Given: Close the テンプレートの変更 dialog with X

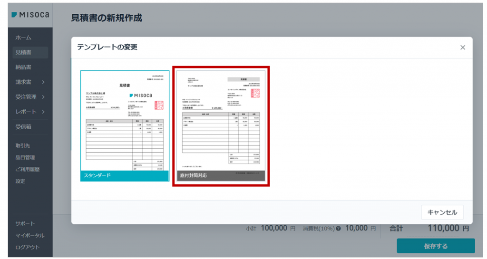Looking at the screenshot, I should tap(463, 48).
